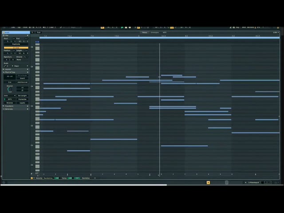Click the ×2 double time button
The width and height of the screenshot is (284, 213).
[22, 87]
